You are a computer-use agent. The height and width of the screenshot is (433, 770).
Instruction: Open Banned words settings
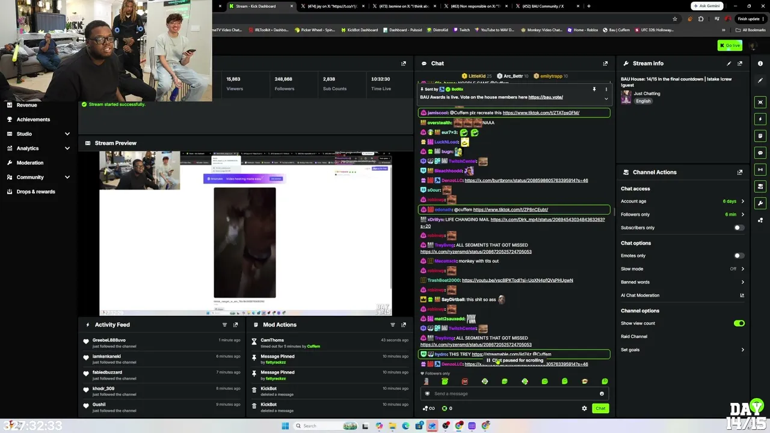682,282
